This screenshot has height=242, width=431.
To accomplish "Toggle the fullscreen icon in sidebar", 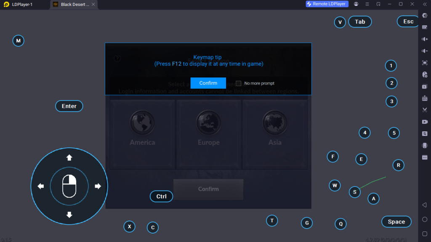I will coord(425,63).
